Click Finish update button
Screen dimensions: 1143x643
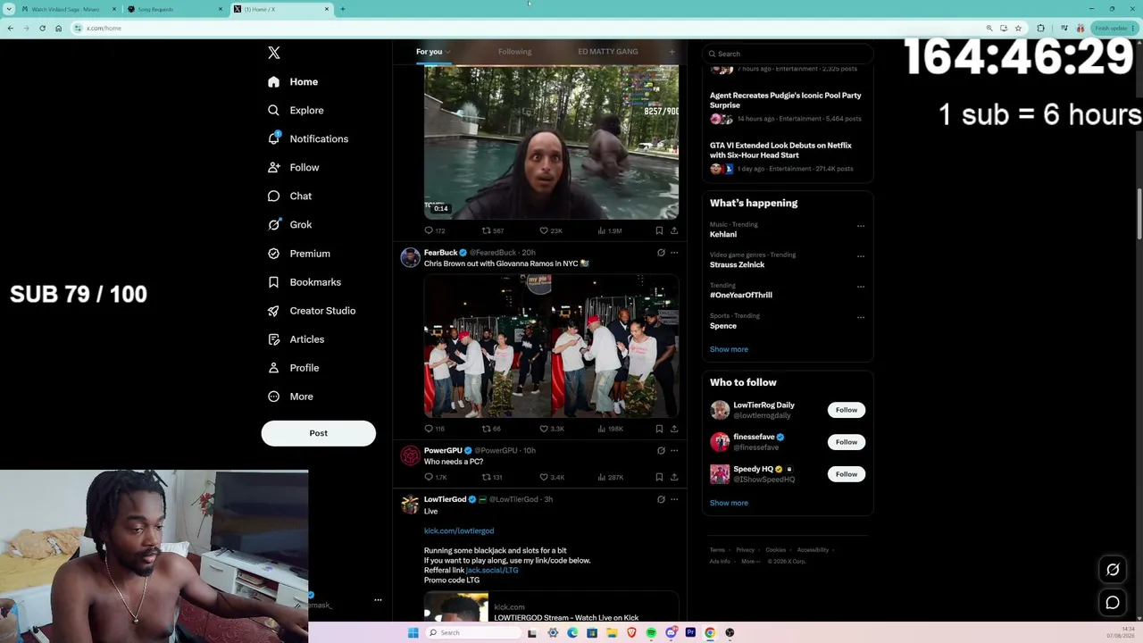point(1113,28)
